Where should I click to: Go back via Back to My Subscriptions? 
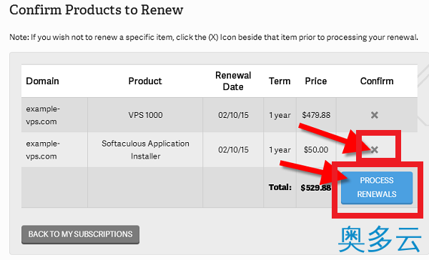pos(80,234)
